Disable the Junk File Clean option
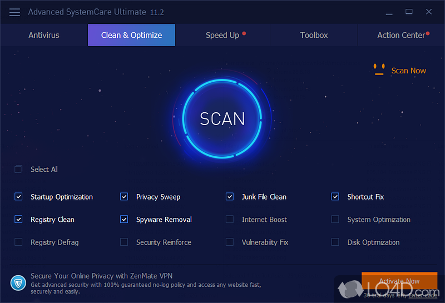The width and height of the screenshot is (445, 303). click(230, 197)
